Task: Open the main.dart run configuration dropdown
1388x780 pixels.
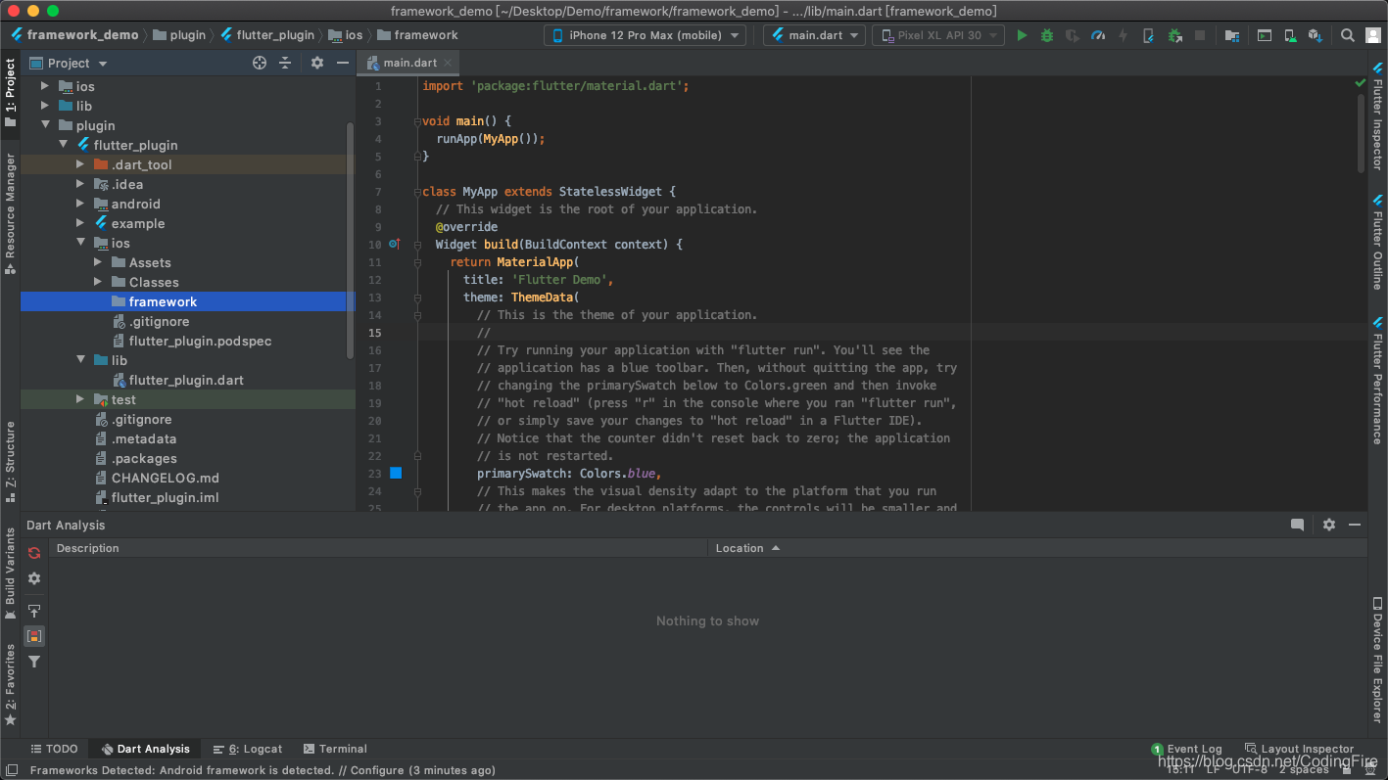Action: point(814,35)
